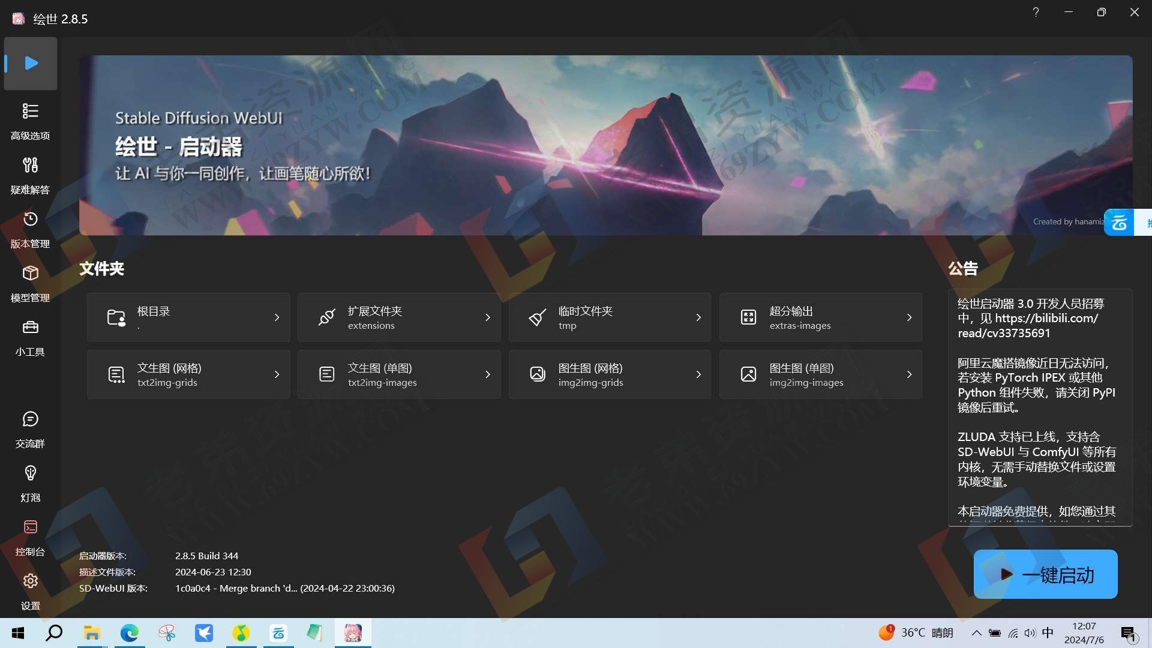The width and height of the screenshot is (1152, 648).
Task: Click the 图生图 (网格) image icon
Action: 537,374
